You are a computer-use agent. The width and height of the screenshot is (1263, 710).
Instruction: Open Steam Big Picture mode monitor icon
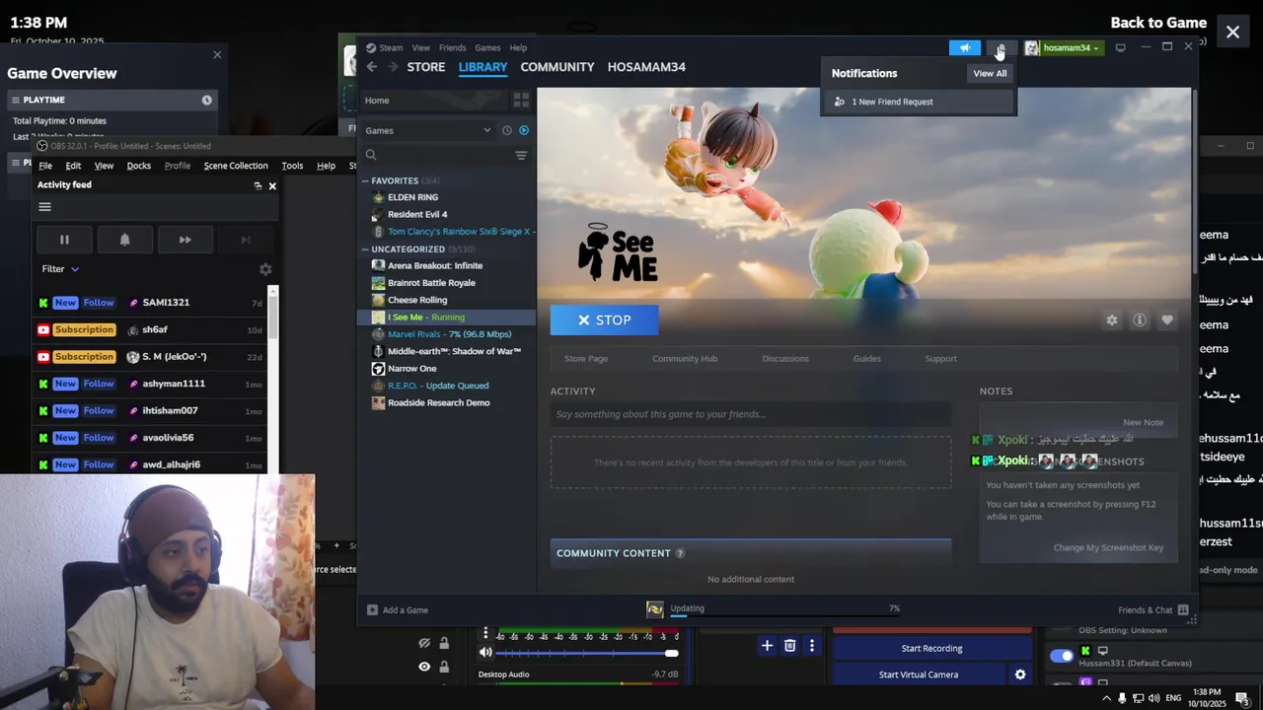(1120, 47)
